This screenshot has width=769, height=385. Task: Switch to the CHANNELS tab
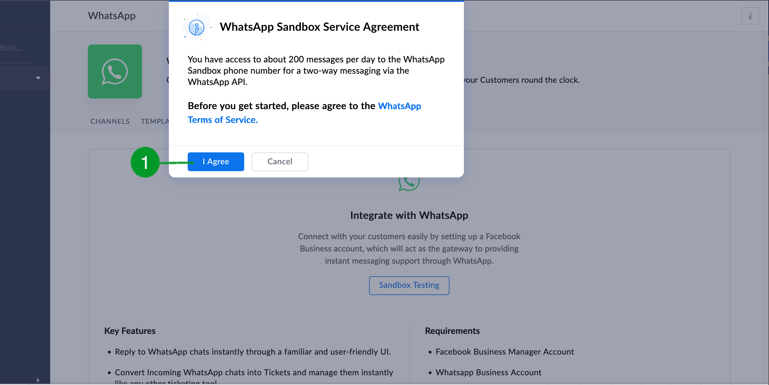point(110,121)
